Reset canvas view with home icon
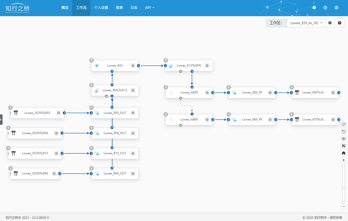 343,153
